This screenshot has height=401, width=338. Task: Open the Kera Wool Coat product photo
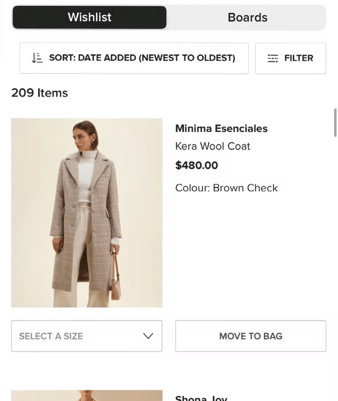(x=87, y=213)
